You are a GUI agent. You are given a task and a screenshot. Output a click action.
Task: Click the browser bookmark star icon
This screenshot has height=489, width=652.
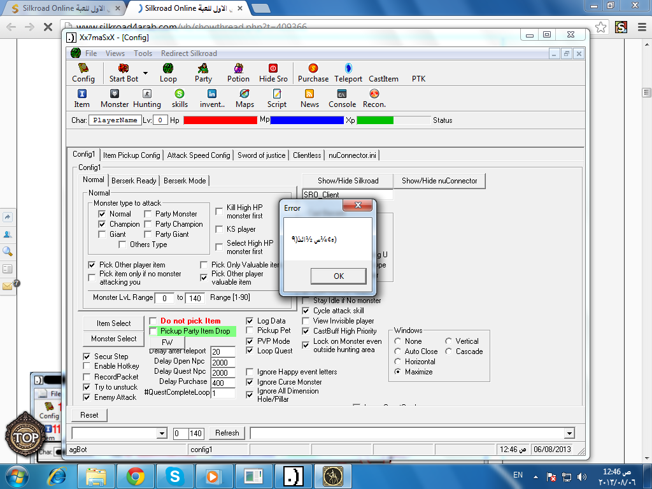600,27
